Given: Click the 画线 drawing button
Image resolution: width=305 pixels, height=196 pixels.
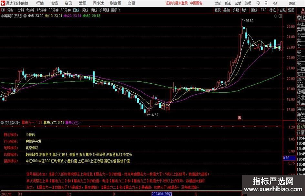Looking at the screenshot, I should [x=254, y=10].
